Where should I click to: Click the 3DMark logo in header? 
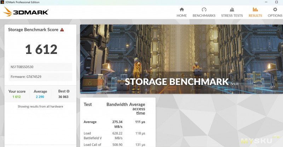point(26,12)
